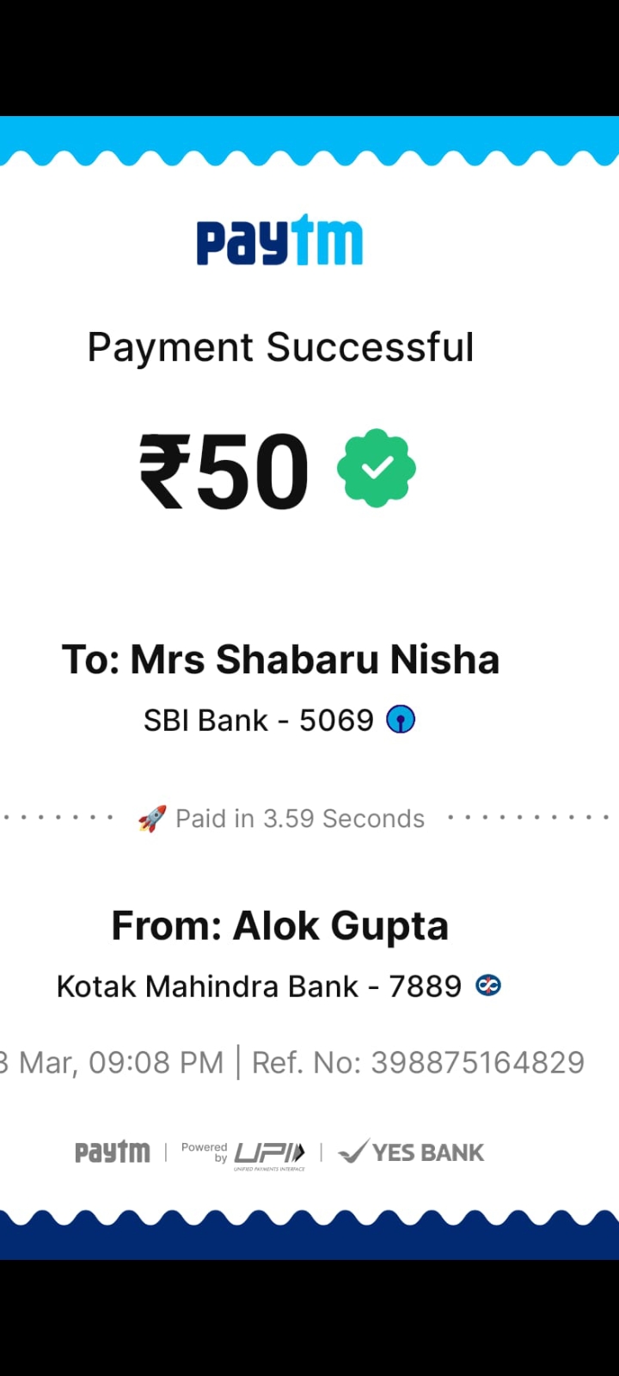Click the large Paytm logo at top

coord(279,241)
